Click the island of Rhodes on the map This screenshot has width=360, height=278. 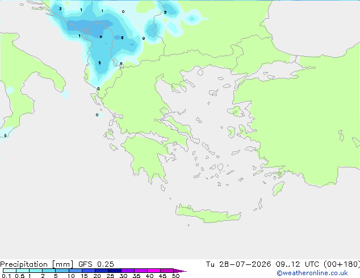point(278,188)
